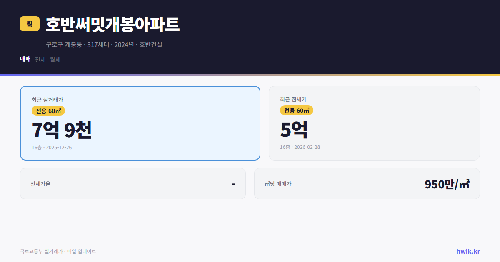Select the 950만/㎡ value
500x262 pixels.
(447, 183)
